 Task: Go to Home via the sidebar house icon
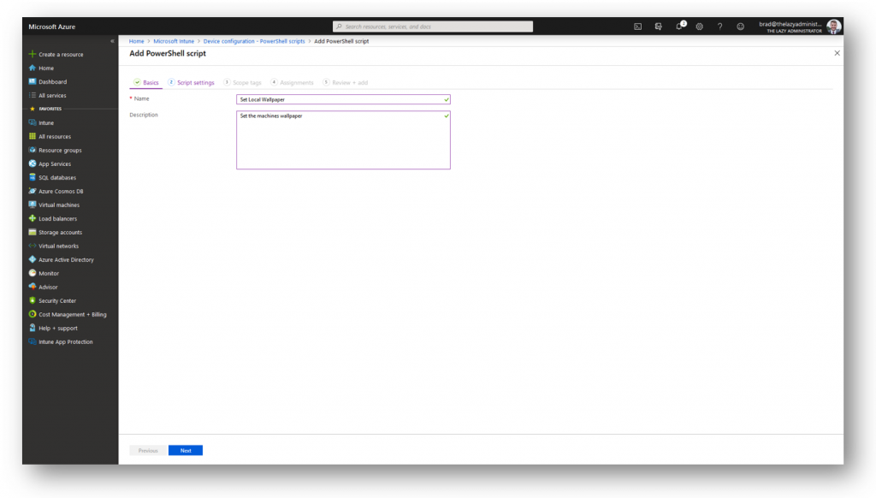point(33,68)
